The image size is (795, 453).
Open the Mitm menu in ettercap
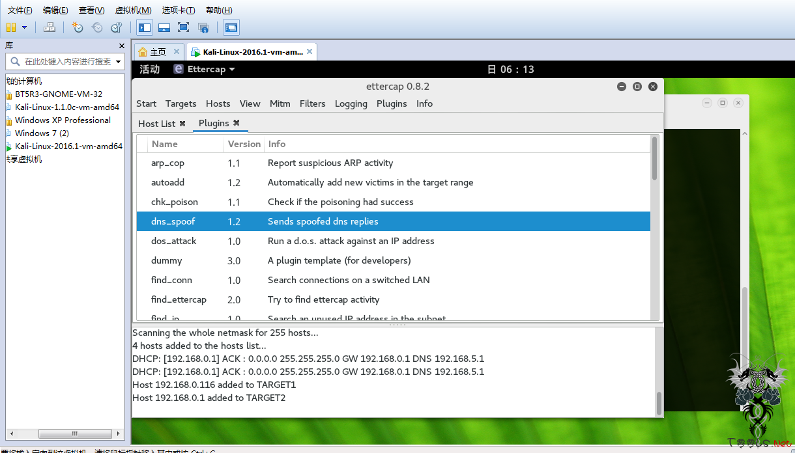tap(280, 103)
